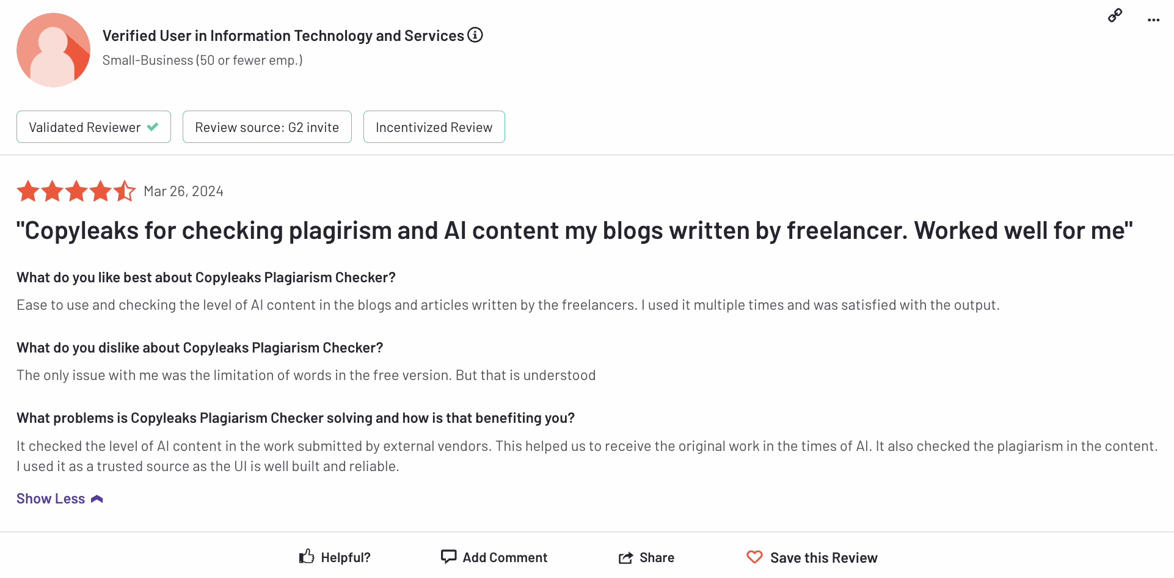The width and height of the screenshot is (1174, 578).
Task: Click the Incentivized Review tag
Action: 434,127
